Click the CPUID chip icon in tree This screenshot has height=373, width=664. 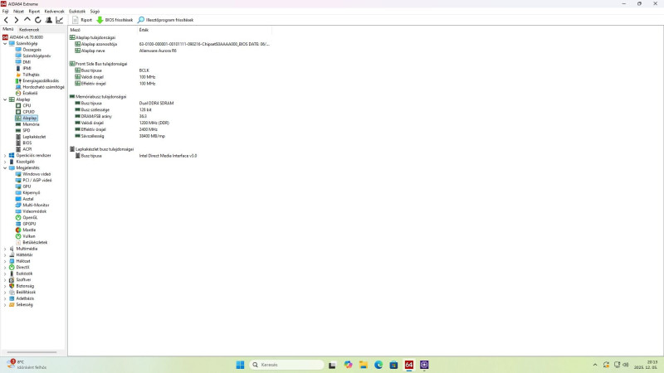pos(18,112)
